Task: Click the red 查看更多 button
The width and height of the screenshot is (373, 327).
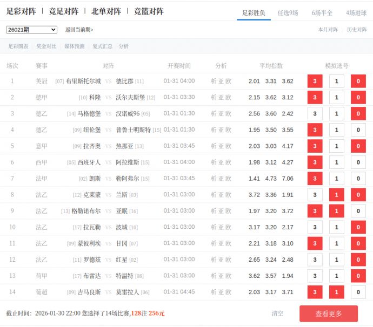Action: coord(329,314)
